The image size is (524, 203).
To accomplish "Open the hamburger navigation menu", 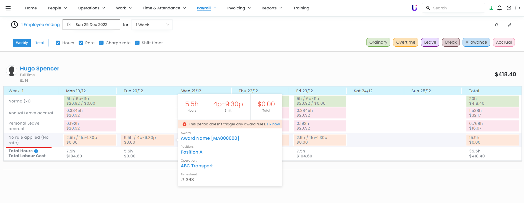I will [8, 8].
